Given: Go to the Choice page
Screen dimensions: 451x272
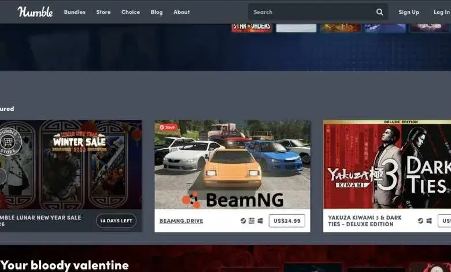Looking at the screenshot, I should click(x=131, y=12).
